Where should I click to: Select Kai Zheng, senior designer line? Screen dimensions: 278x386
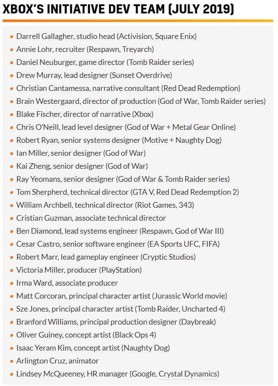82,166
